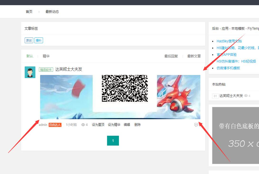Viewport: 259px width, 174px height.
Task: Switch to the 默认 tab
Action: coord(30,56)
